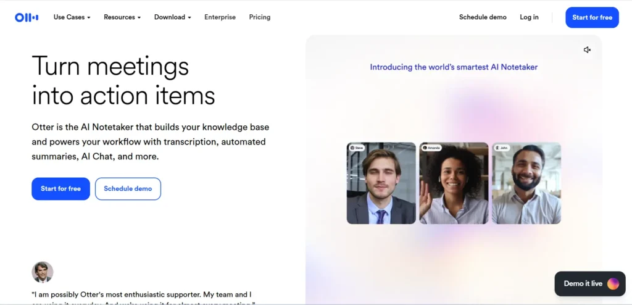Image resolution: width=632 pixels, height=305 pixels.
Task: Unmute the demo video sound icon
Action: click(588, 50)
